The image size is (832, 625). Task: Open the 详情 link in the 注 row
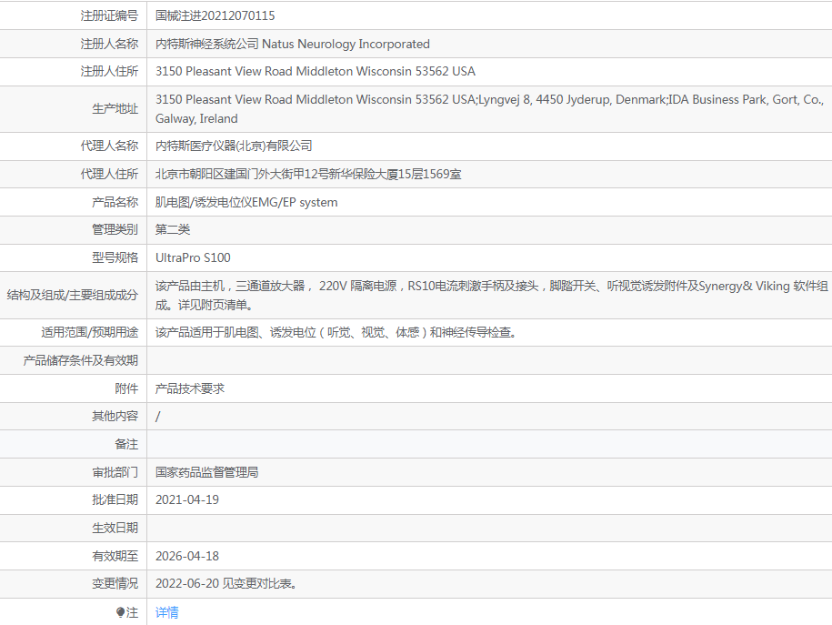[x=166, y=612]
